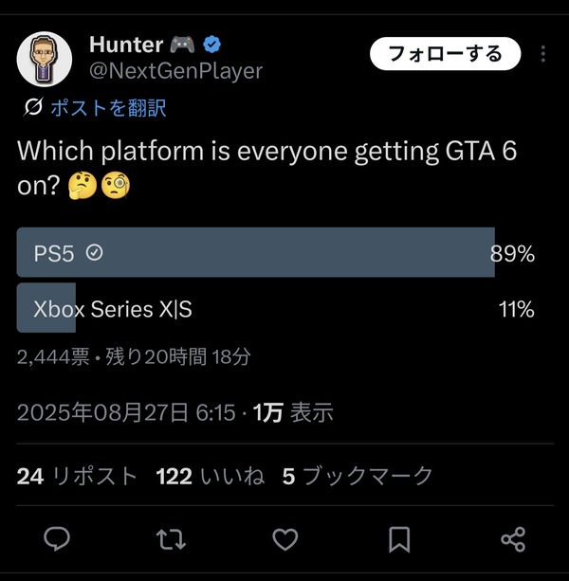Open the share icon for this post
The image size is (569, 581).
pyautogui.click(x=512, y=539)
